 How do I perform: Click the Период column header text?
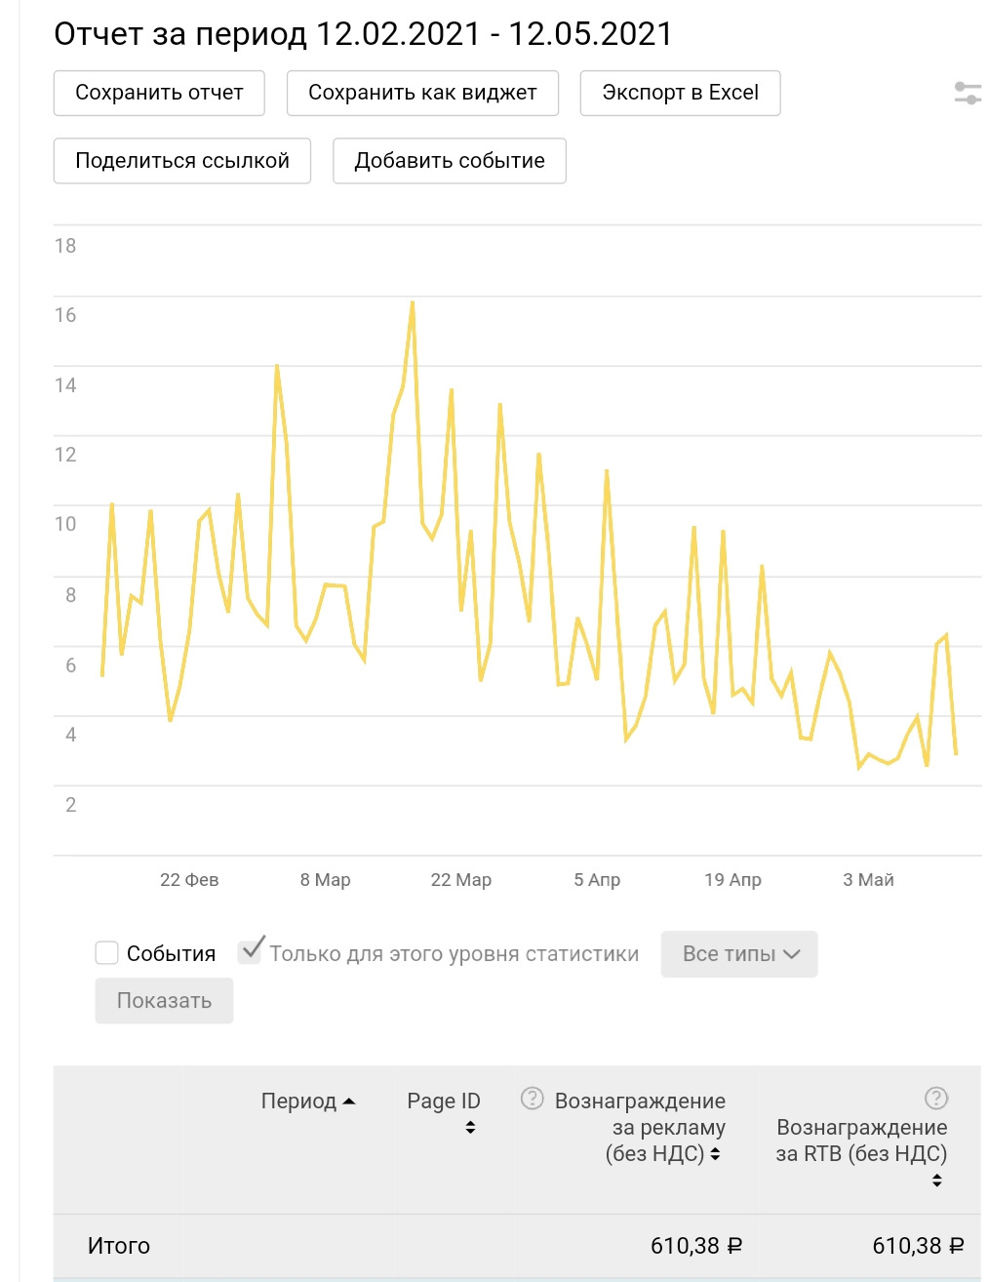coord(298,1102)
